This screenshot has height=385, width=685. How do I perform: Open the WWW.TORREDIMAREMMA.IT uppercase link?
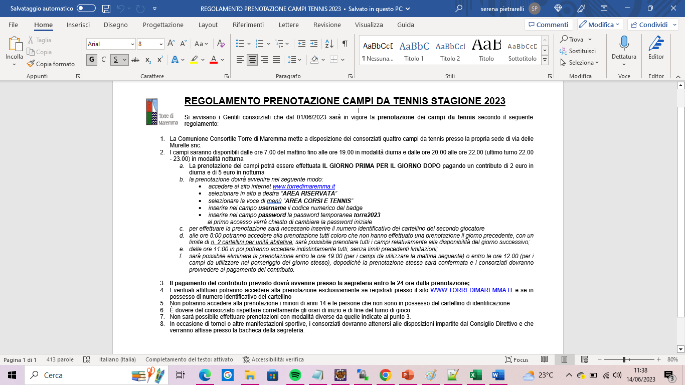coord(471,290)
